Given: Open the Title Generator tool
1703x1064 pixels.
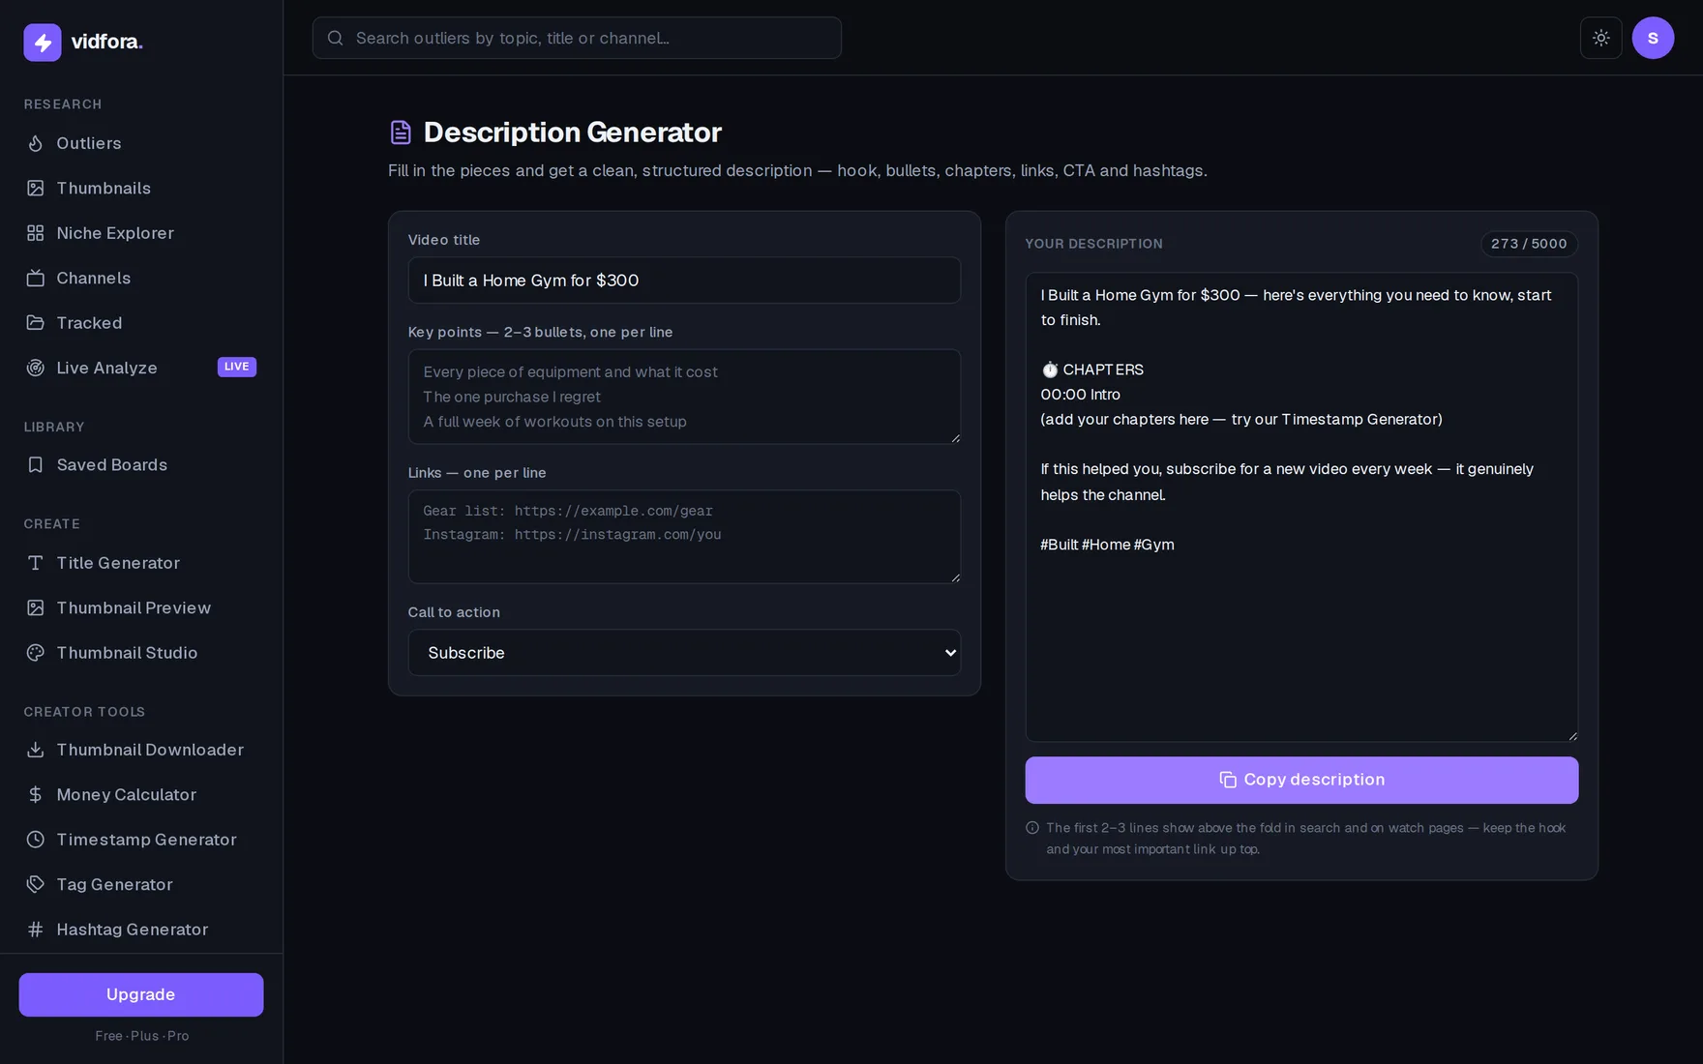Looking at the screenshot, I should (141, 563).
